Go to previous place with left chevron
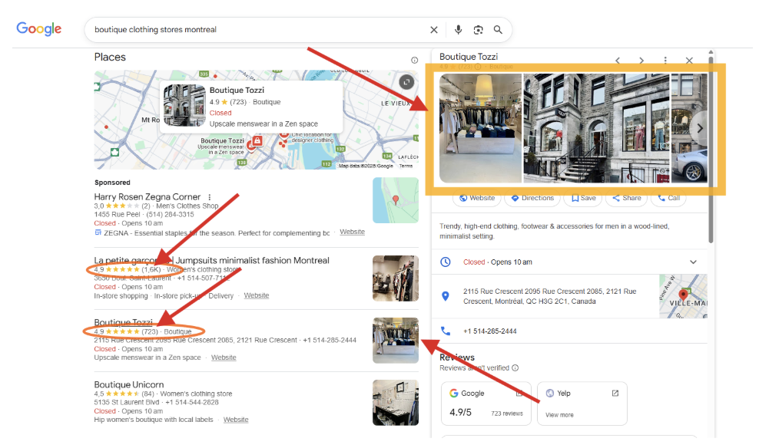This screenshot has height=448, width=759. [x=617, y=60]
